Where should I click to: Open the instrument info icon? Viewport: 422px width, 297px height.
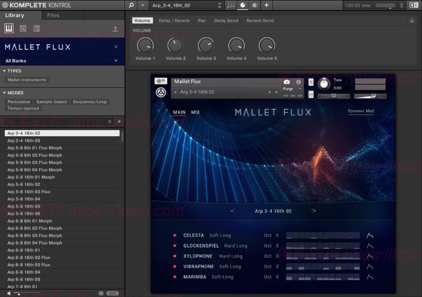(298, 82)
